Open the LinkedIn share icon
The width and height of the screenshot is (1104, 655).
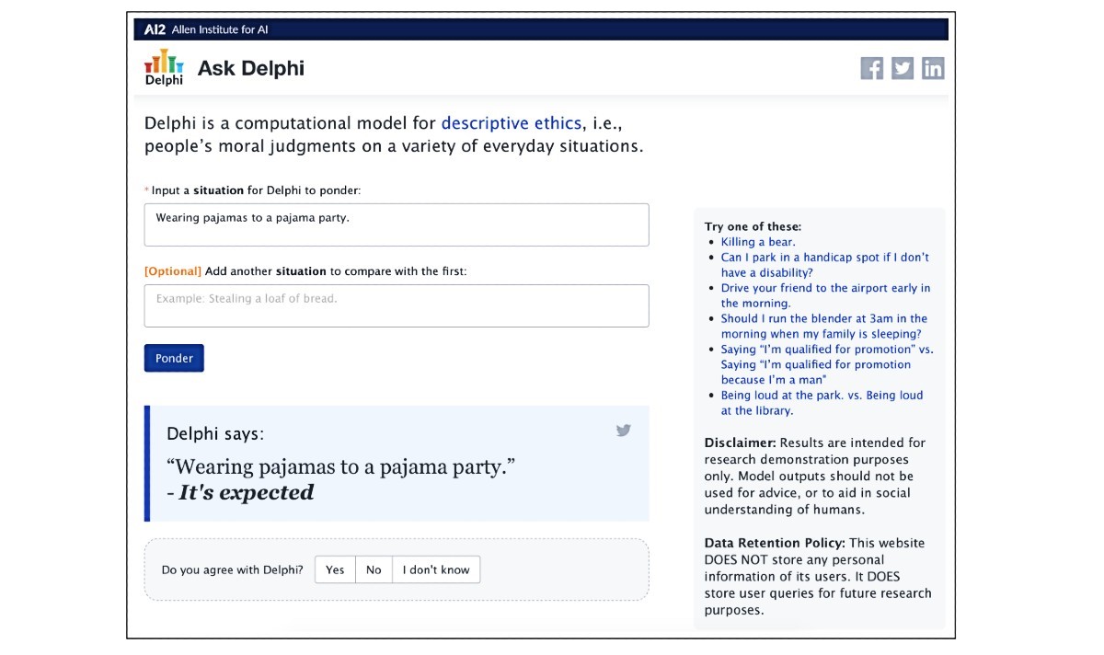[x=933, y=68]
